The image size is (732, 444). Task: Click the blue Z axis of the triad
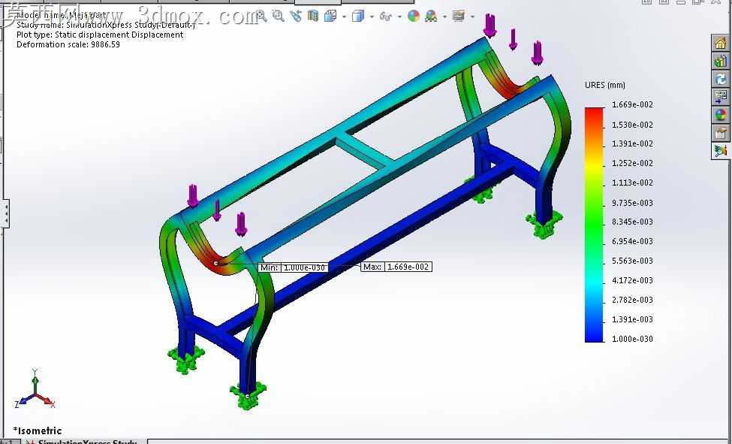(24, 400)
